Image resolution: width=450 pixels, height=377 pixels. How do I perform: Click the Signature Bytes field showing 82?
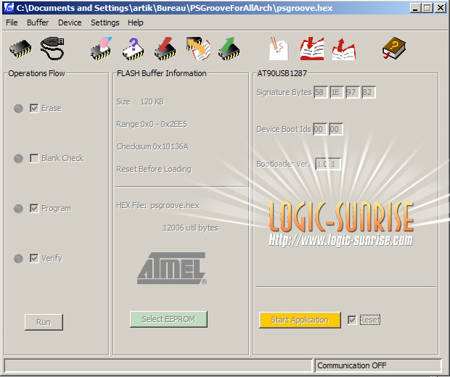tap(369, 92)
